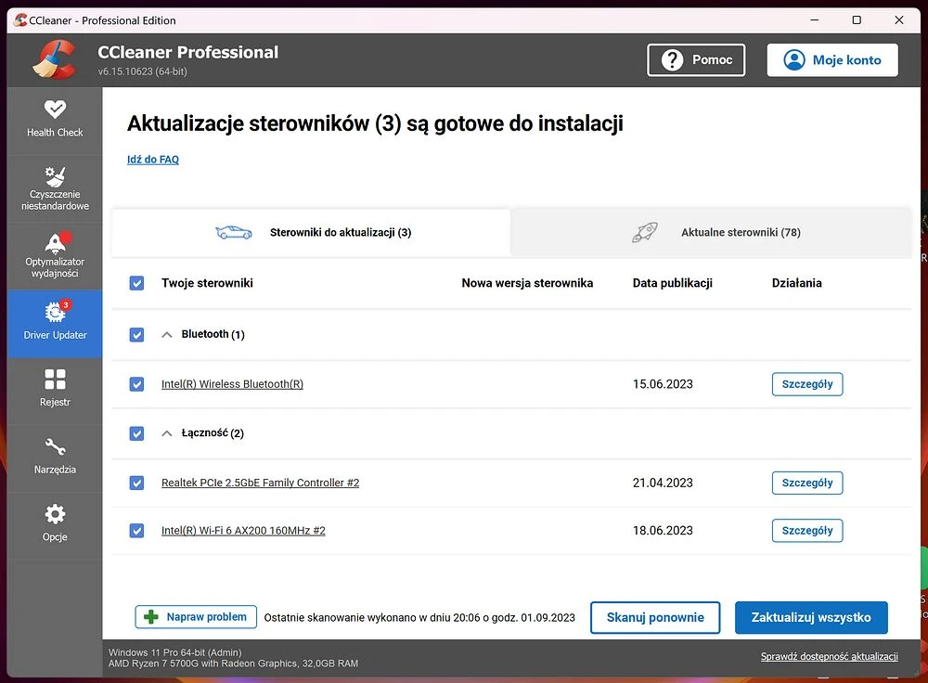
Task: Open the Health Check heart icon
Action: (x=55, y=109)
